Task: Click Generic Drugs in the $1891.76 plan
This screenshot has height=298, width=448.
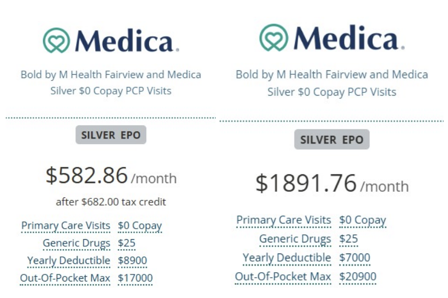Action: coord(295,239)
